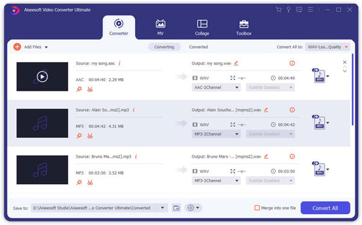This screenshot has width=362, height=225.
Task: Click the cut scissors icon for my song.aac
Action: pos(90,90)
